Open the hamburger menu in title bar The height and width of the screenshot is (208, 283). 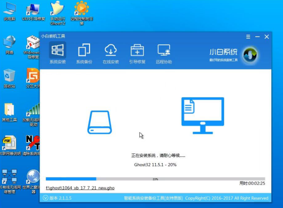point(248,37)
